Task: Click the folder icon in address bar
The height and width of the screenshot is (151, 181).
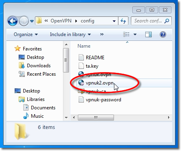Action: [39, 21]
